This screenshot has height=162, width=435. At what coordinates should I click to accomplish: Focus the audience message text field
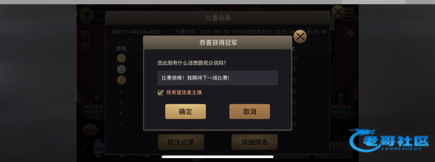click(217, 78)
